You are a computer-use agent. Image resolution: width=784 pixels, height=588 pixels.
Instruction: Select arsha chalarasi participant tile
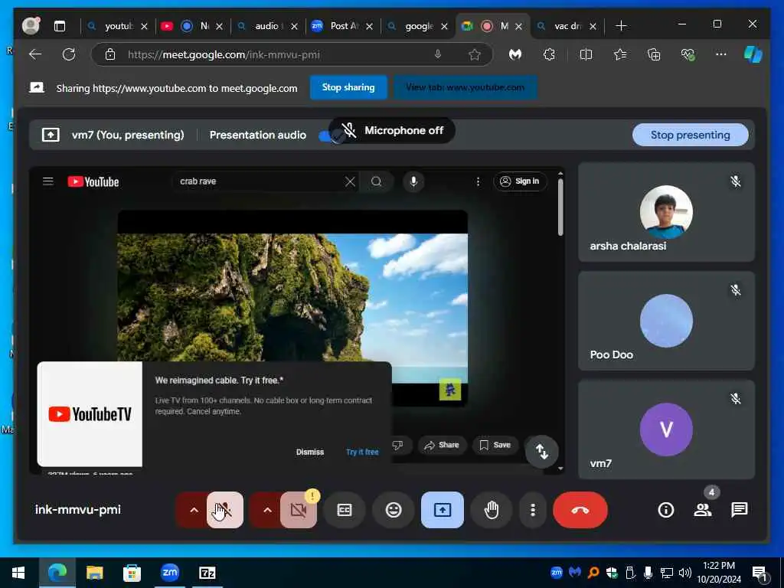coord(666,212)
